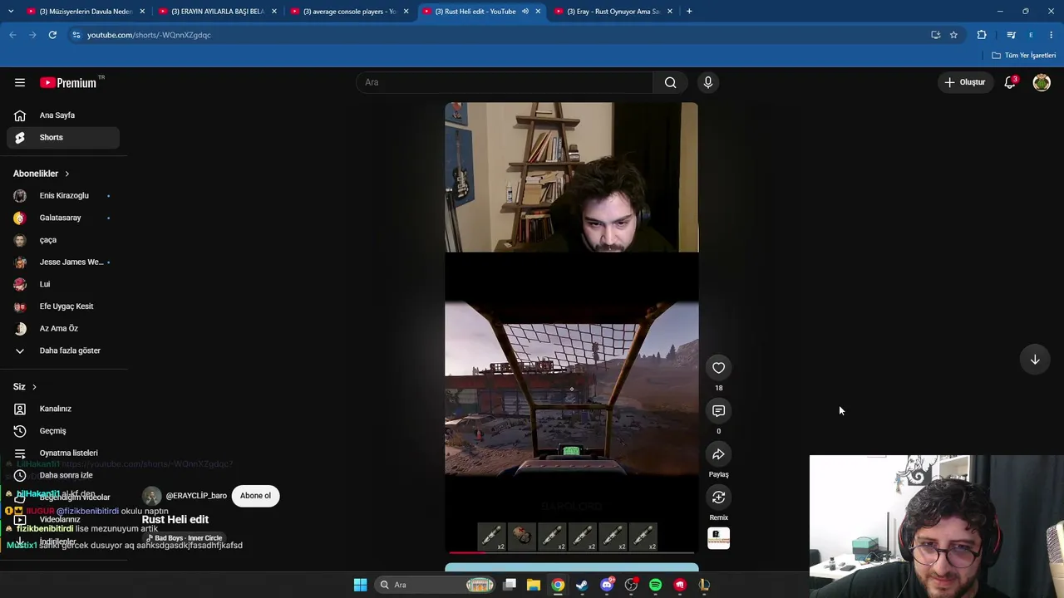
Task: Open Az Ama Öz channel
Action: pyautogui.click(x=63, y=329)
